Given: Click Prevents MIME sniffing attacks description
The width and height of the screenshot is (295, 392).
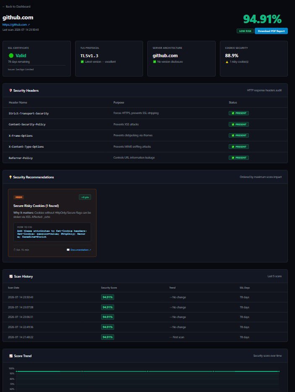Looking at the screenshot, I should [x=132, y=147].
